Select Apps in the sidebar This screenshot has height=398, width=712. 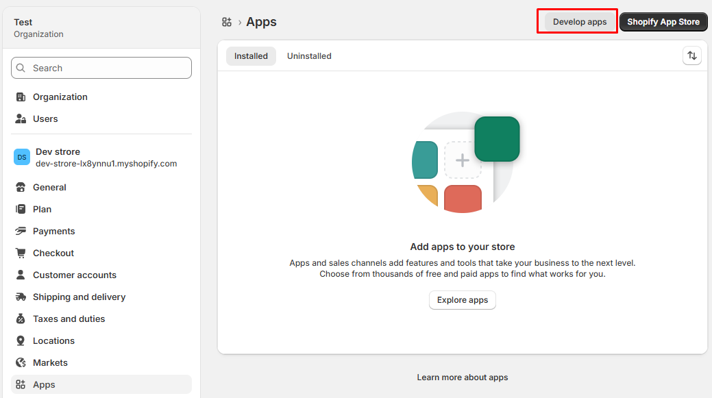pyautogui.click(x=101, y=385)
